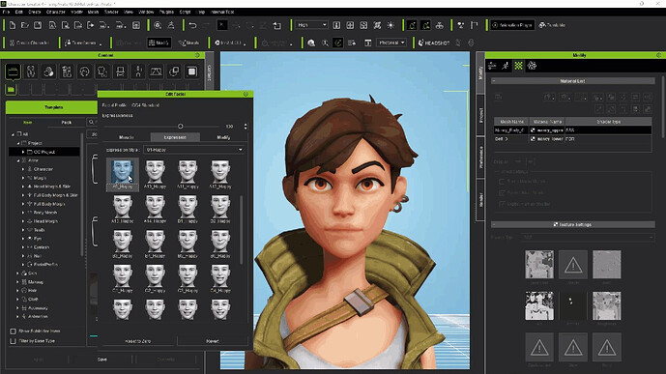Screen dimensions: 666x374
Task: Click the Morph toolbar button
Action: [189, 43]
